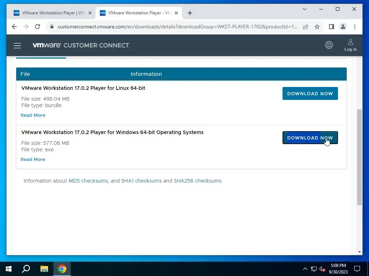This screenshot has width=369, height=276.
Task: Click the muted volume tray icon
Action: click(x=323, y=269)
